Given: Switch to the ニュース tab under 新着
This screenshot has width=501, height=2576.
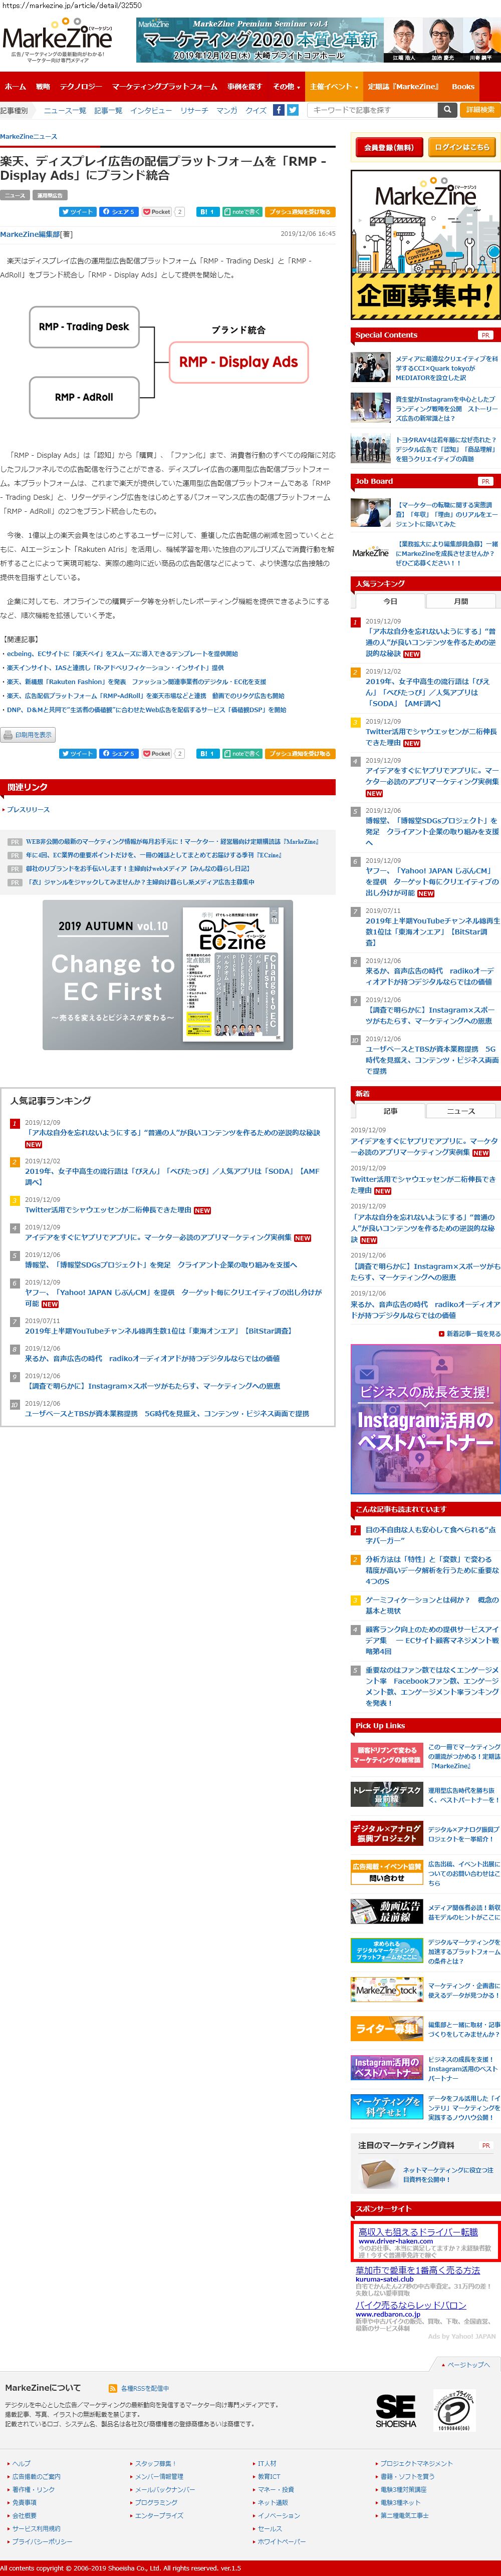Looking at the screenshot, I should pos(461,1111).
